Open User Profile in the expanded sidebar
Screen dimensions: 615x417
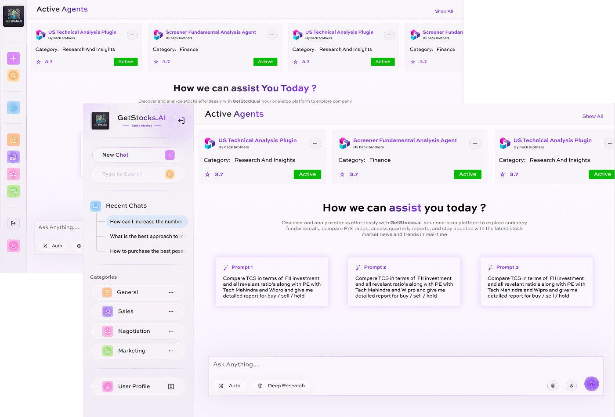click(x=138, y=386)
